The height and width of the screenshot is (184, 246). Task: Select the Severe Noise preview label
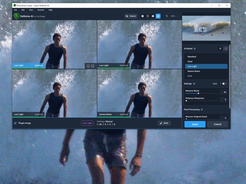[x=113, y=114]
